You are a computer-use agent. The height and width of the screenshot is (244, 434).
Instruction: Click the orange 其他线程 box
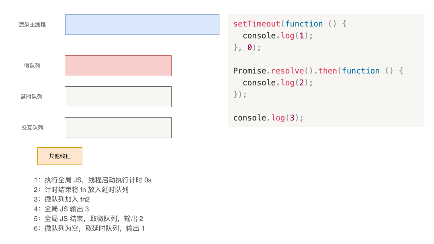[x=60, y=156]
